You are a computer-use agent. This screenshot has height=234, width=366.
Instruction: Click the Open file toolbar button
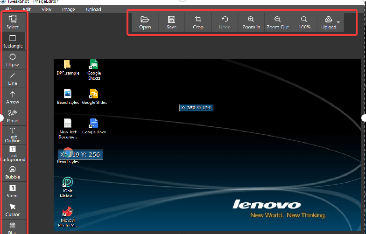pos(145,22)
